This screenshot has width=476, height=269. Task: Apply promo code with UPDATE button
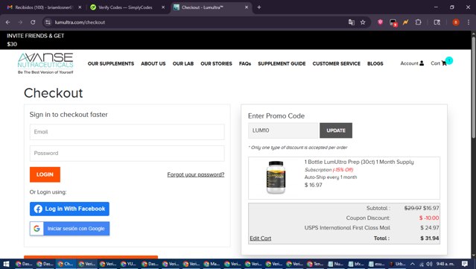pyautogui.click(x=336, y=130)
